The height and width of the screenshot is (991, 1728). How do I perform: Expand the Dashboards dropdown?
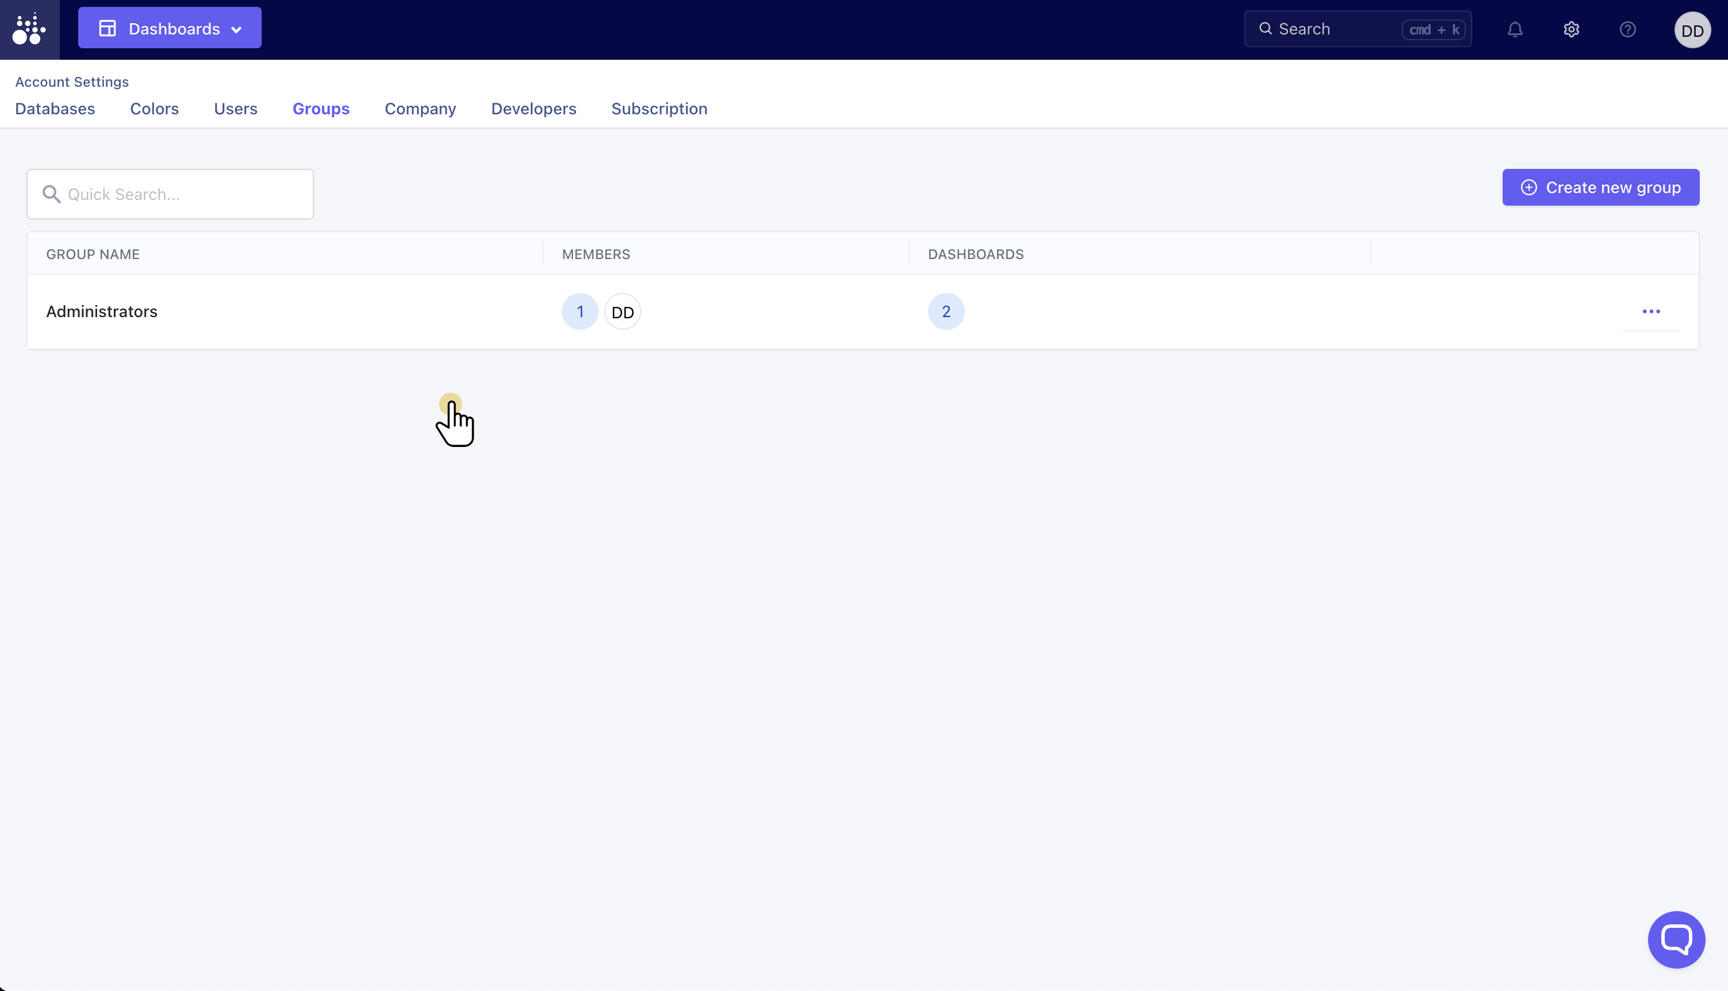coord(170,29)
